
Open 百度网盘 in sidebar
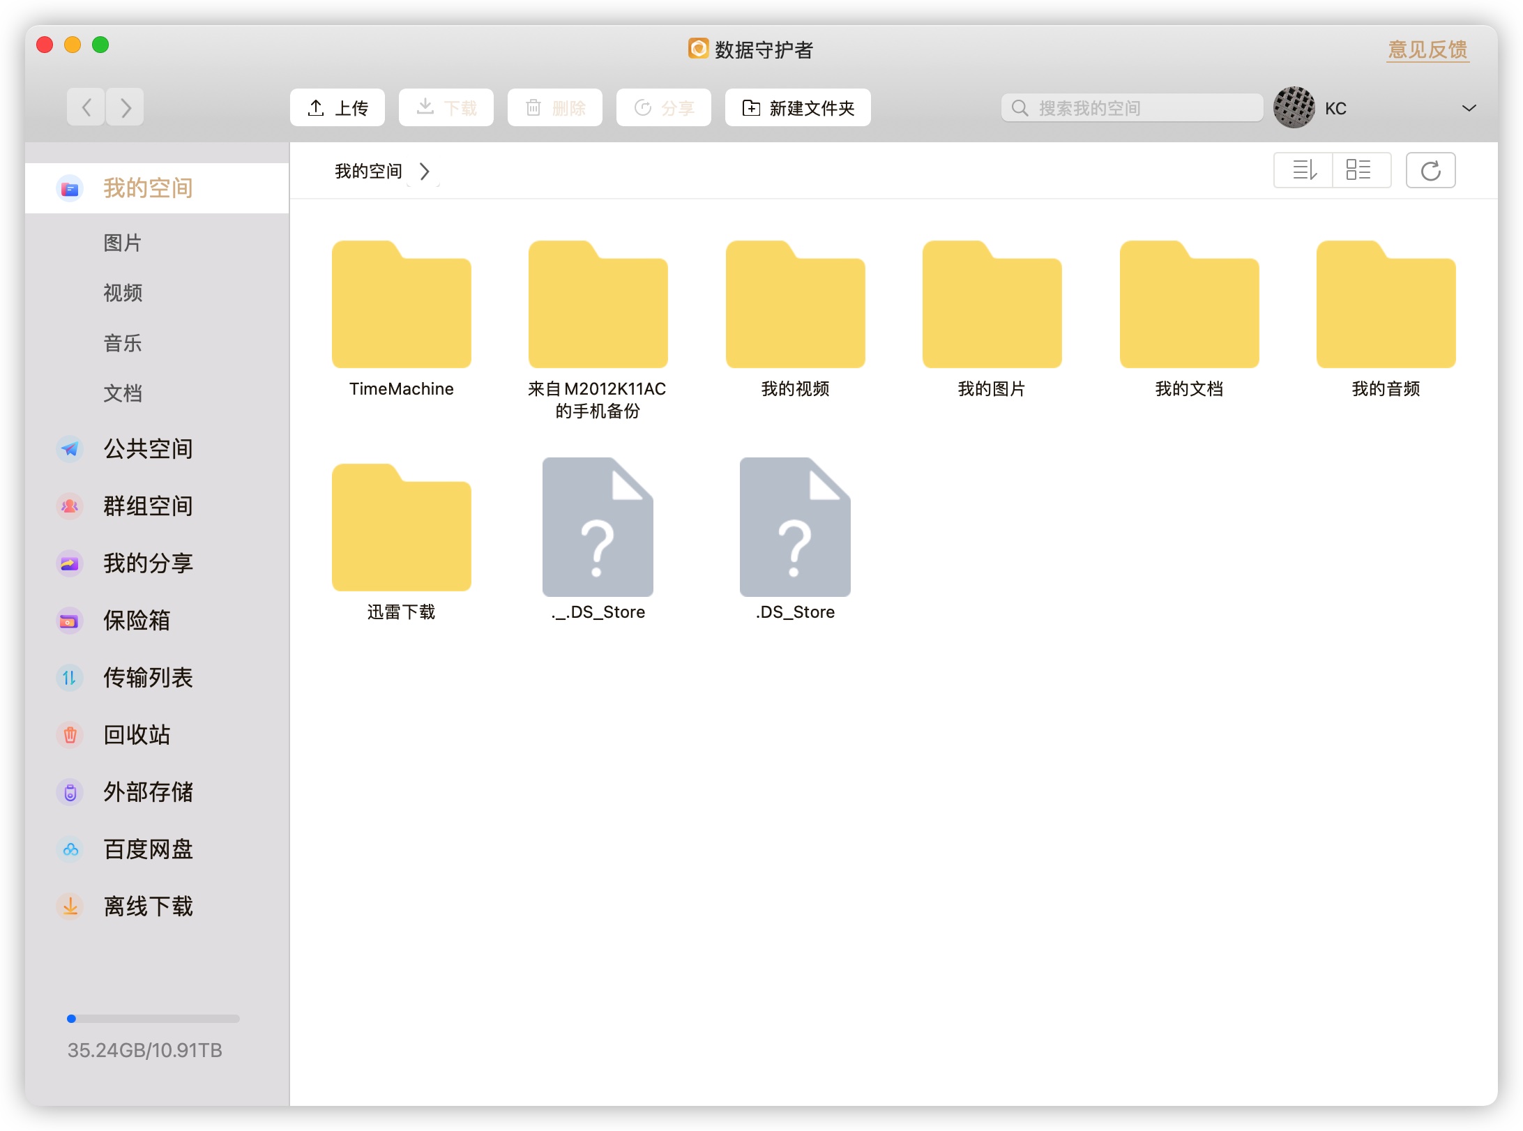147,849
